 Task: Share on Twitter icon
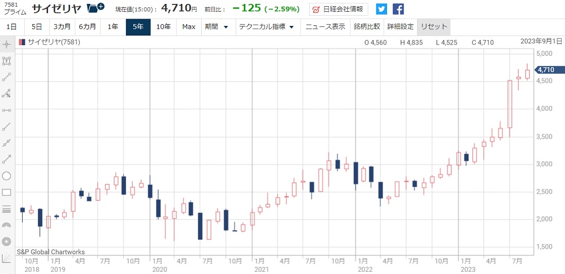[x=381, y=10]
